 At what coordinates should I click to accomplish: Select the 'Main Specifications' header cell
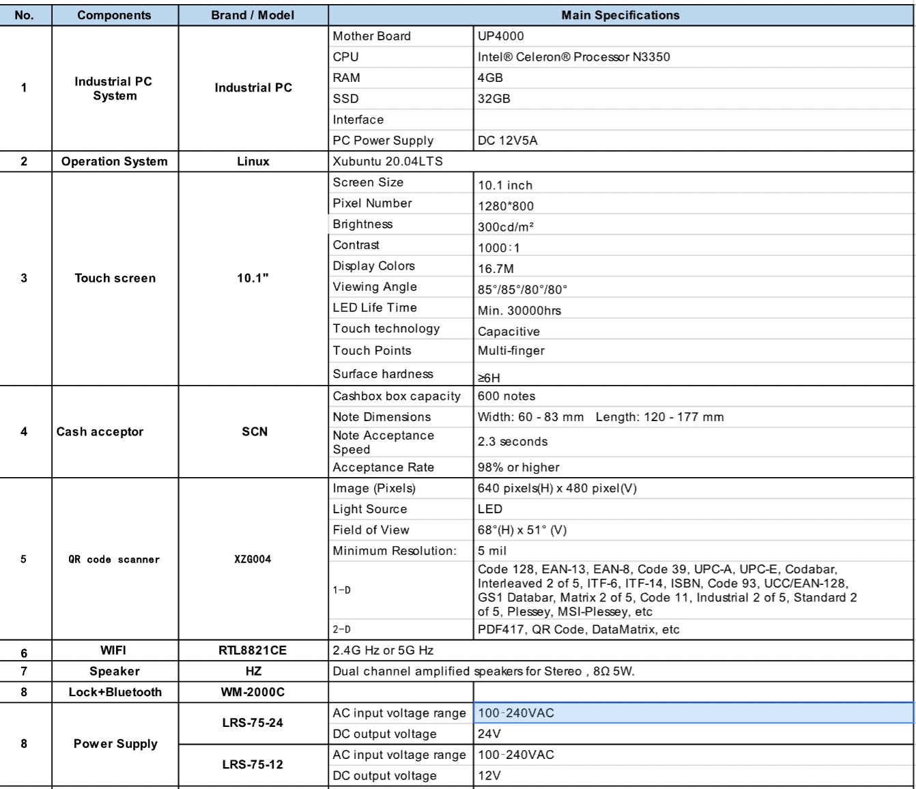coord(620,15)
